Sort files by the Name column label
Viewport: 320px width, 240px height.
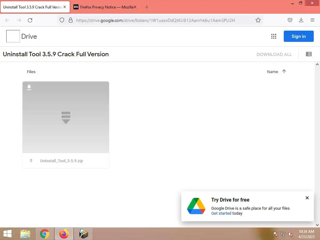[x=272, y=72]
